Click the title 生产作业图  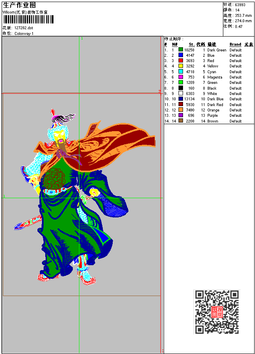19,5
